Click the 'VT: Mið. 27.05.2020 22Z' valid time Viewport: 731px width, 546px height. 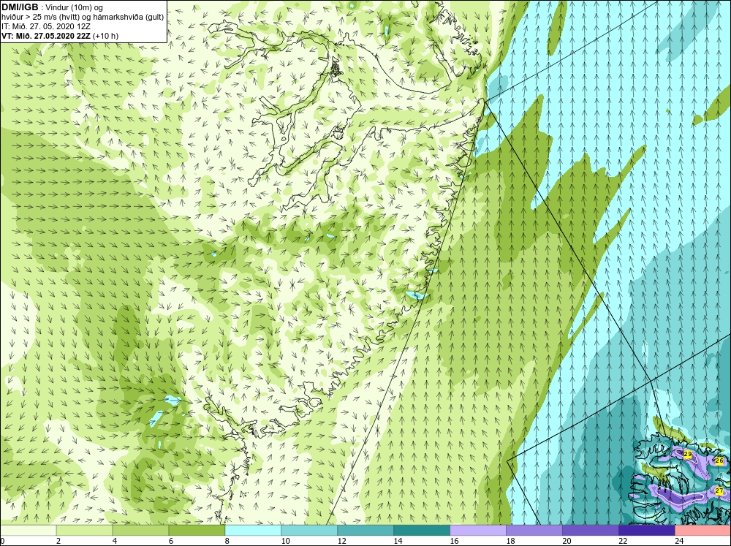click(x=46, y=36)
